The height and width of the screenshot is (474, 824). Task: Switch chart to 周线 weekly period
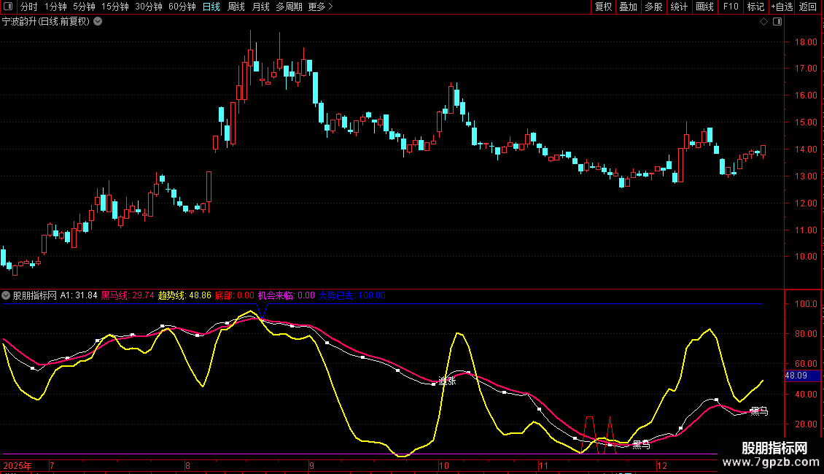click(236, 7)
